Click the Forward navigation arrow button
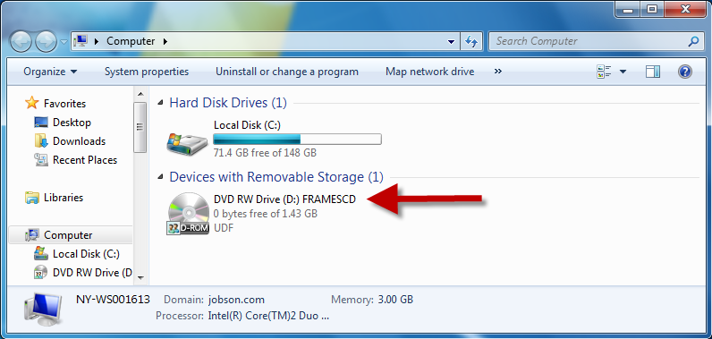 tap(46, 42)
